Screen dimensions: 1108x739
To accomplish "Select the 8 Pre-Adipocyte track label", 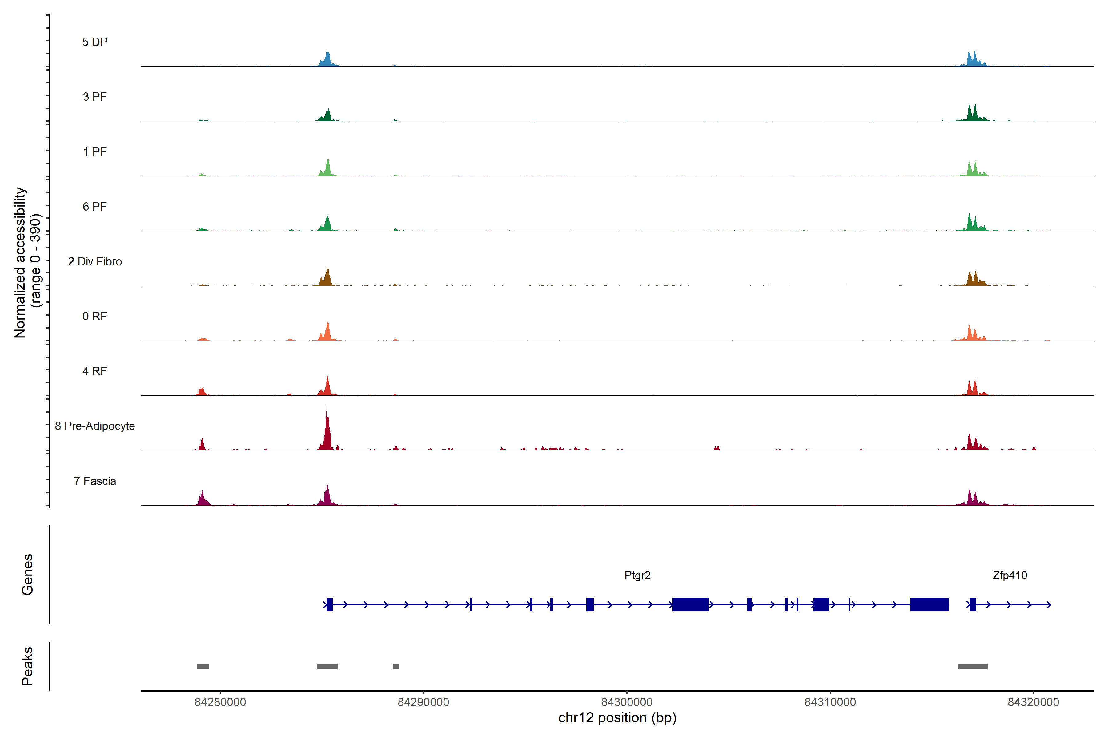I will pyautogui.click(x=95, y=426).
